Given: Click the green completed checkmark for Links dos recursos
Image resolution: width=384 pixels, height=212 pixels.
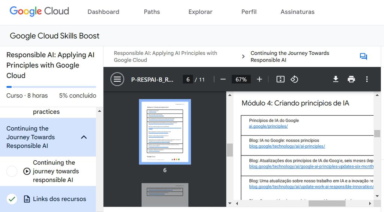Looking at the screenshot, I should [12, 199].
